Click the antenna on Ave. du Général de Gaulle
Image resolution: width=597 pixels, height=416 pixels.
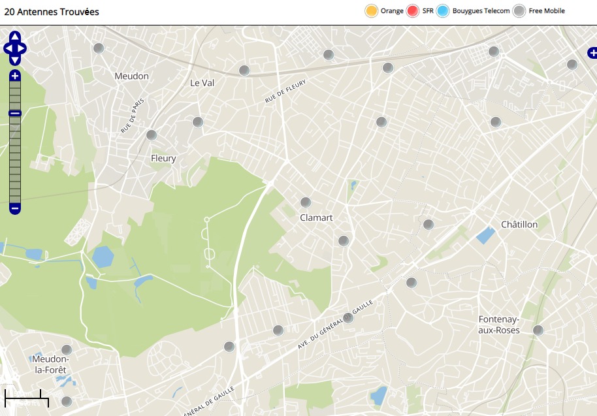[x=348, y=318]
